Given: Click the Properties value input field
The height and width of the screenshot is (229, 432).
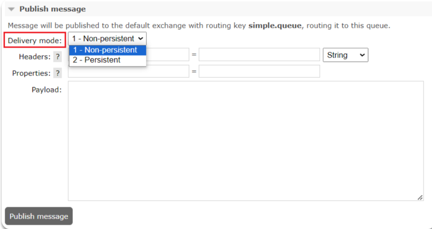Looking at the screenshot, I should pos(259,71).
